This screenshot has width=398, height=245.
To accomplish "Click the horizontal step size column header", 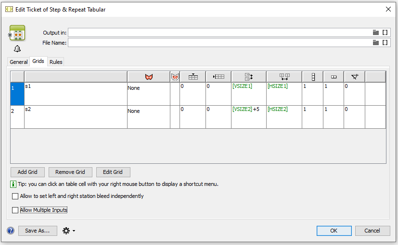I will coord(284,77).
